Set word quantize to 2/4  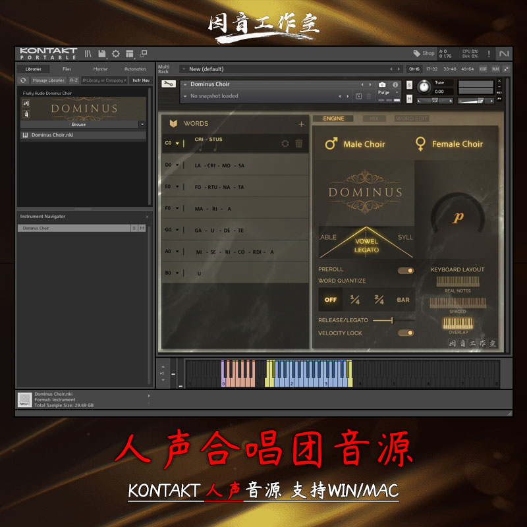[x=379, y=300]
